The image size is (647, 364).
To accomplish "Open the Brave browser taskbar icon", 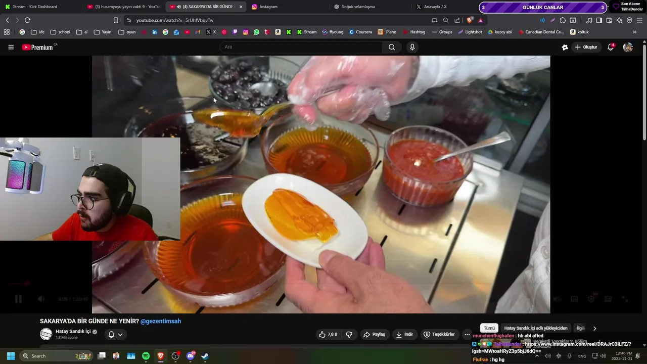I will click(161, 356).
